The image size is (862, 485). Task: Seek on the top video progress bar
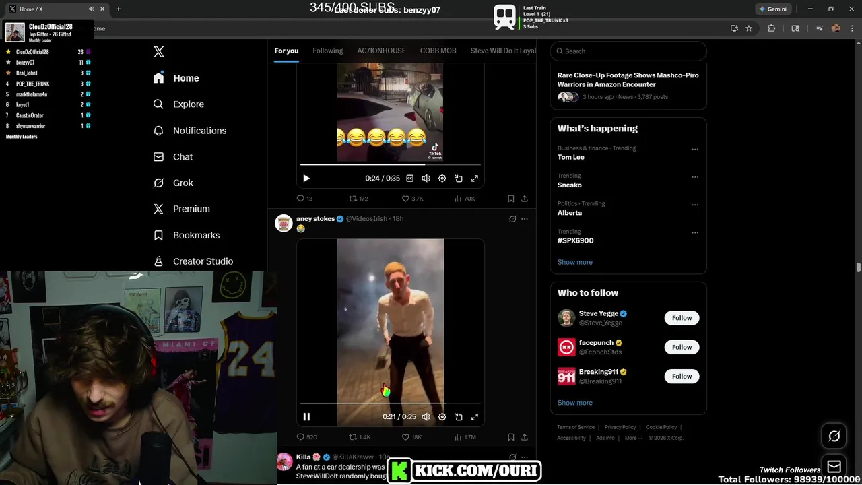coord(391,164)
